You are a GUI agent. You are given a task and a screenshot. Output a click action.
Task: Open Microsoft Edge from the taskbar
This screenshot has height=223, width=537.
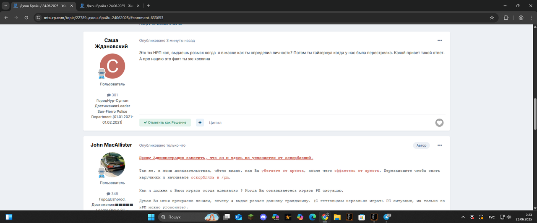tap(313, 217)
